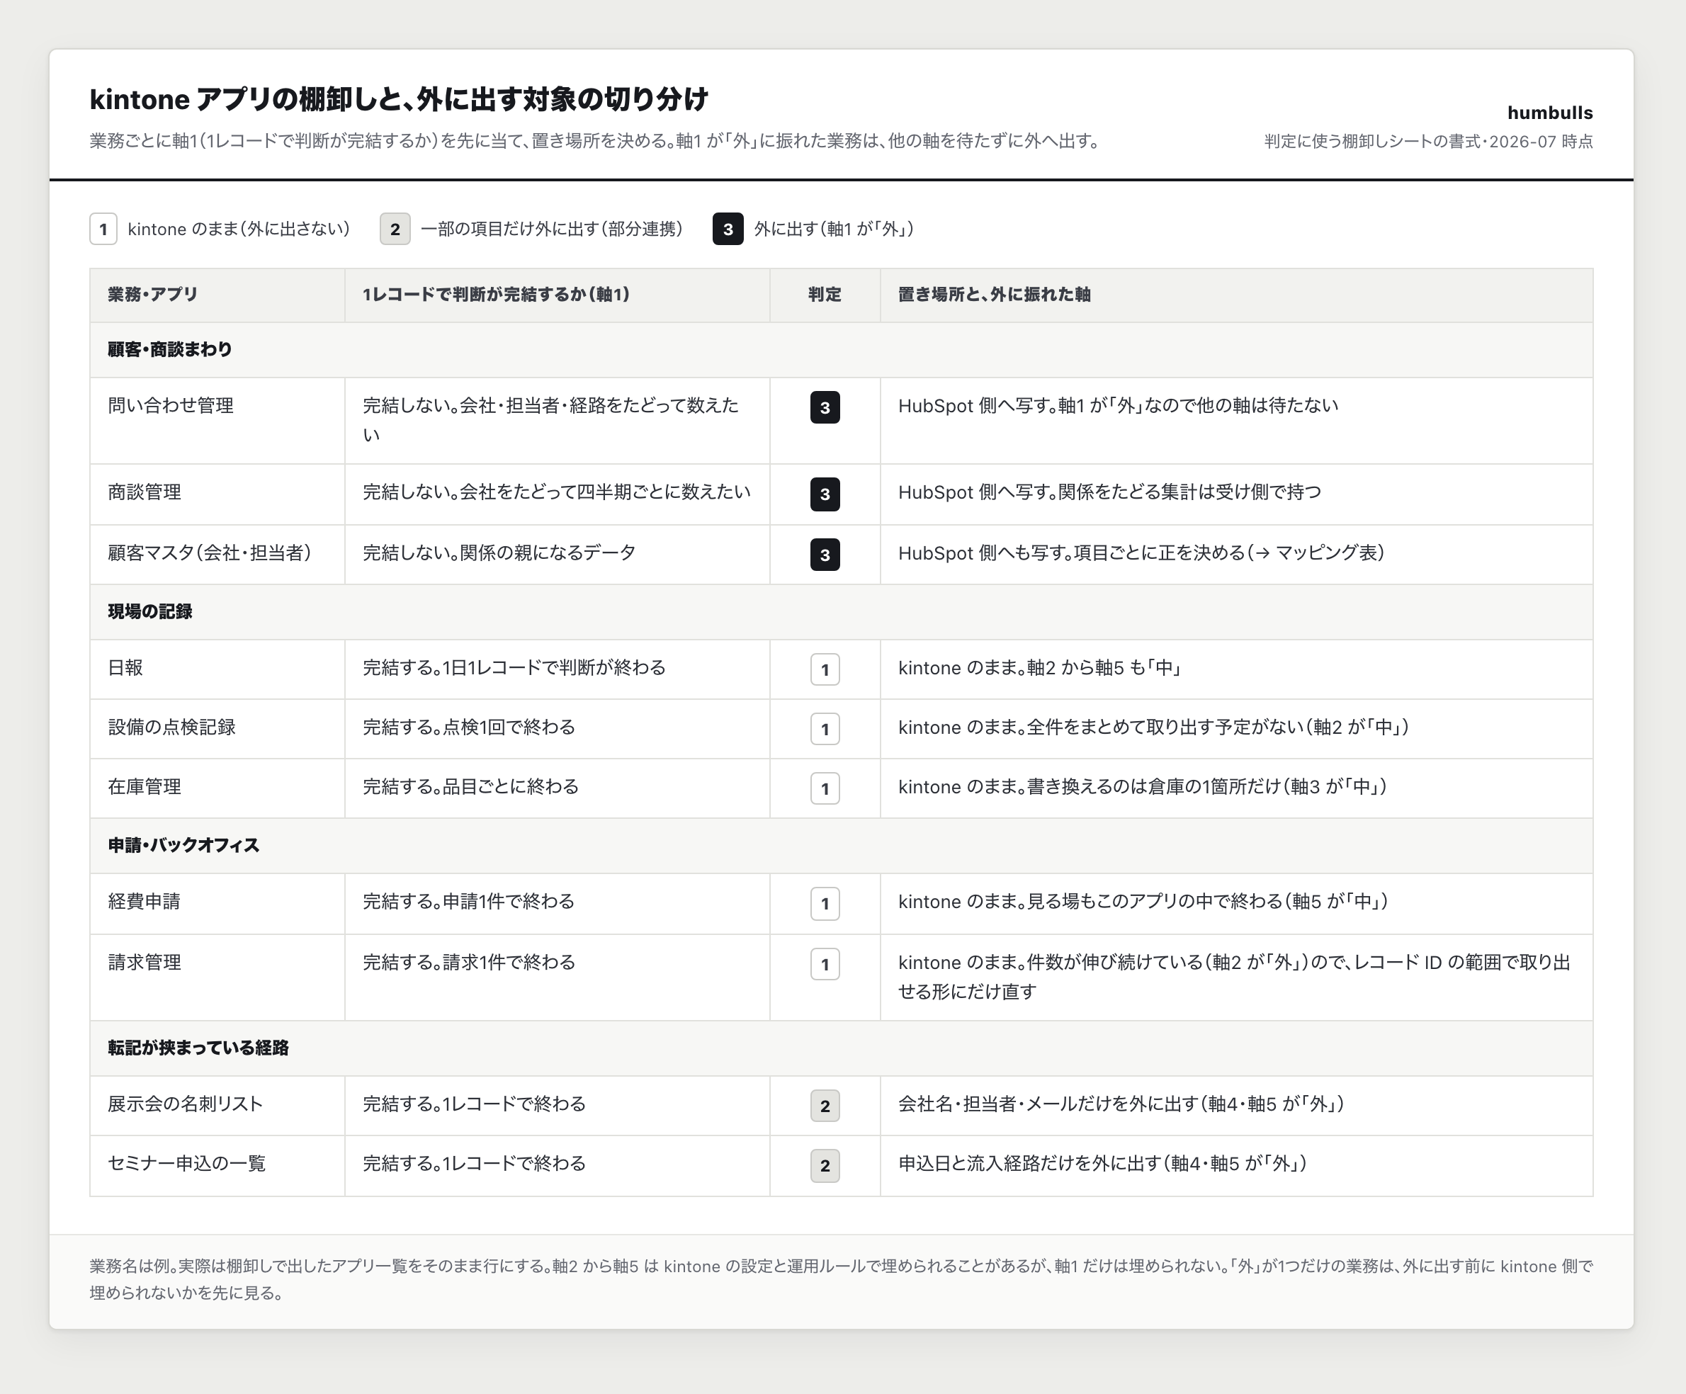Screen dimensions: 1686x1394
Task: Click '完結しない。関係の親になるデータ' cell
Action: coord(558,554)
